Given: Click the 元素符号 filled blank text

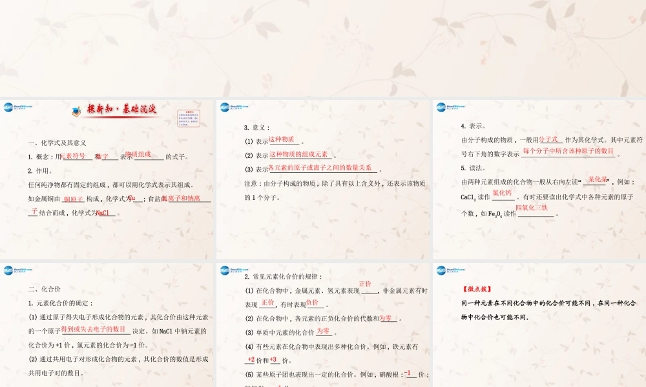Looking at the screenshot, I should (74, 155).
